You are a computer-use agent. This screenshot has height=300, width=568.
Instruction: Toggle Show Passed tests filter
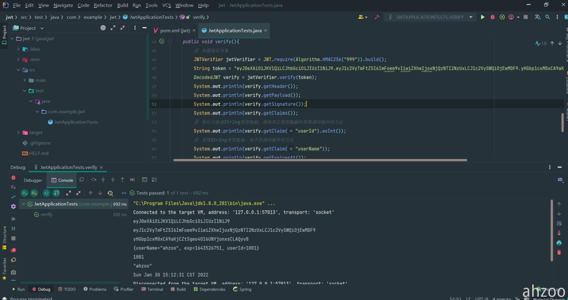point(25,193)
